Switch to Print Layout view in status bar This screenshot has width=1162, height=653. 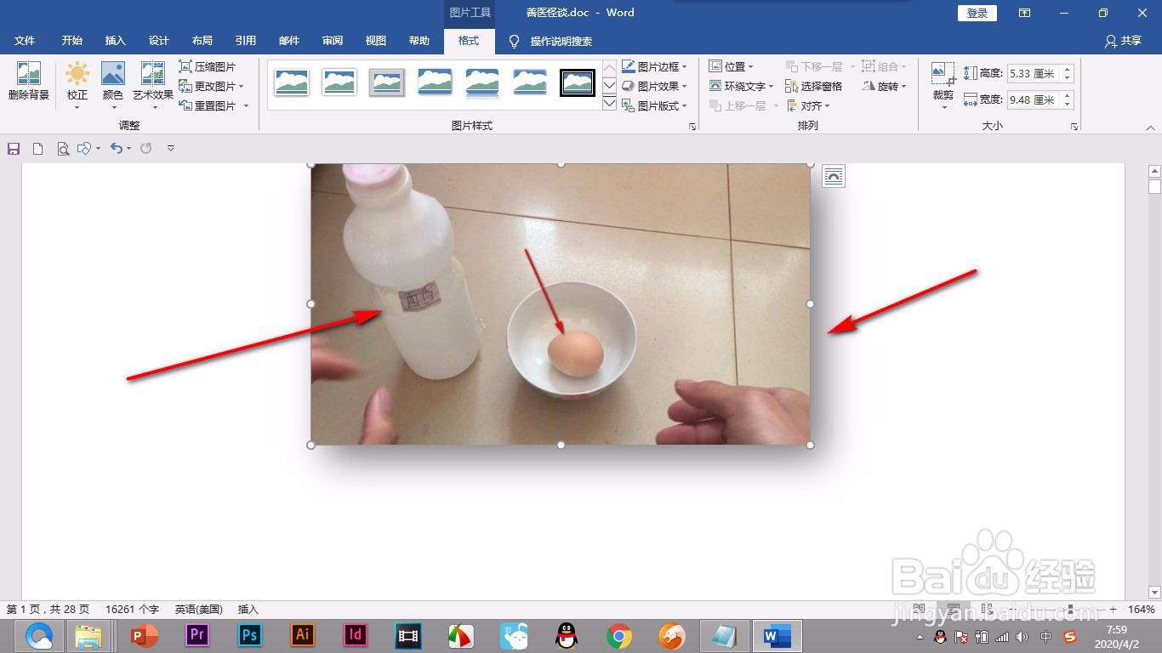[954, 610]
